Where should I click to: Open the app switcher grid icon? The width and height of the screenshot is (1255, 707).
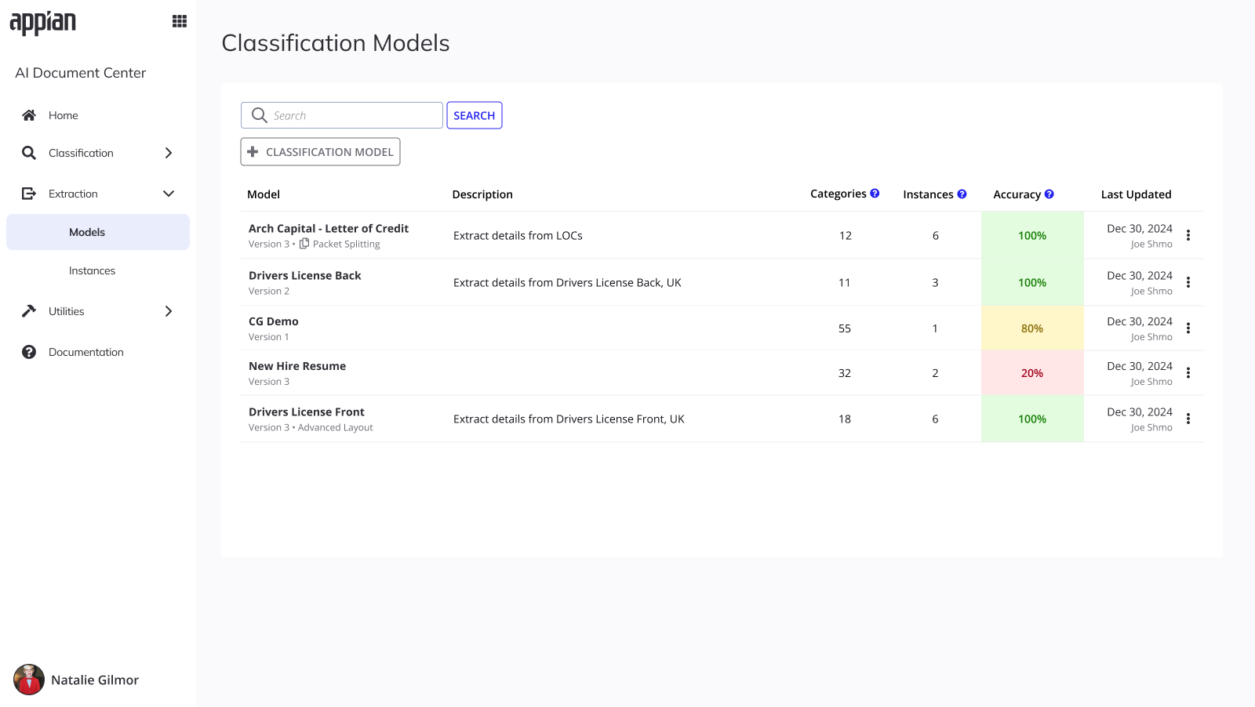(179, 20)
